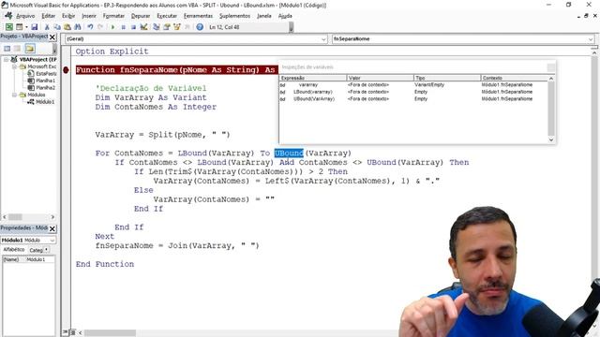Click the Reset (stop) icon
This screenshot has width=600, height=337.
133,27
